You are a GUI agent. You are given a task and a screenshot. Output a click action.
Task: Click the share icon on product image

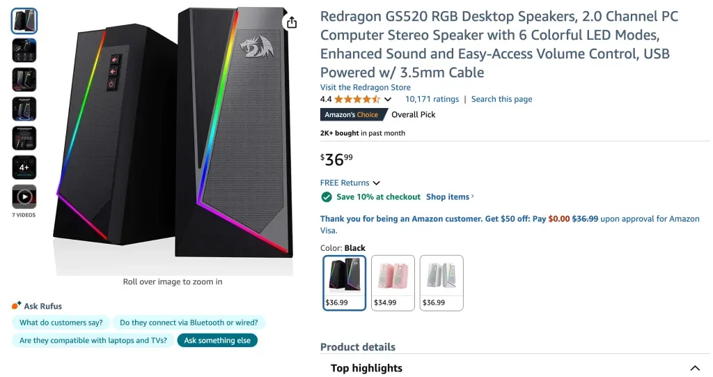click(x=292, y=22)
